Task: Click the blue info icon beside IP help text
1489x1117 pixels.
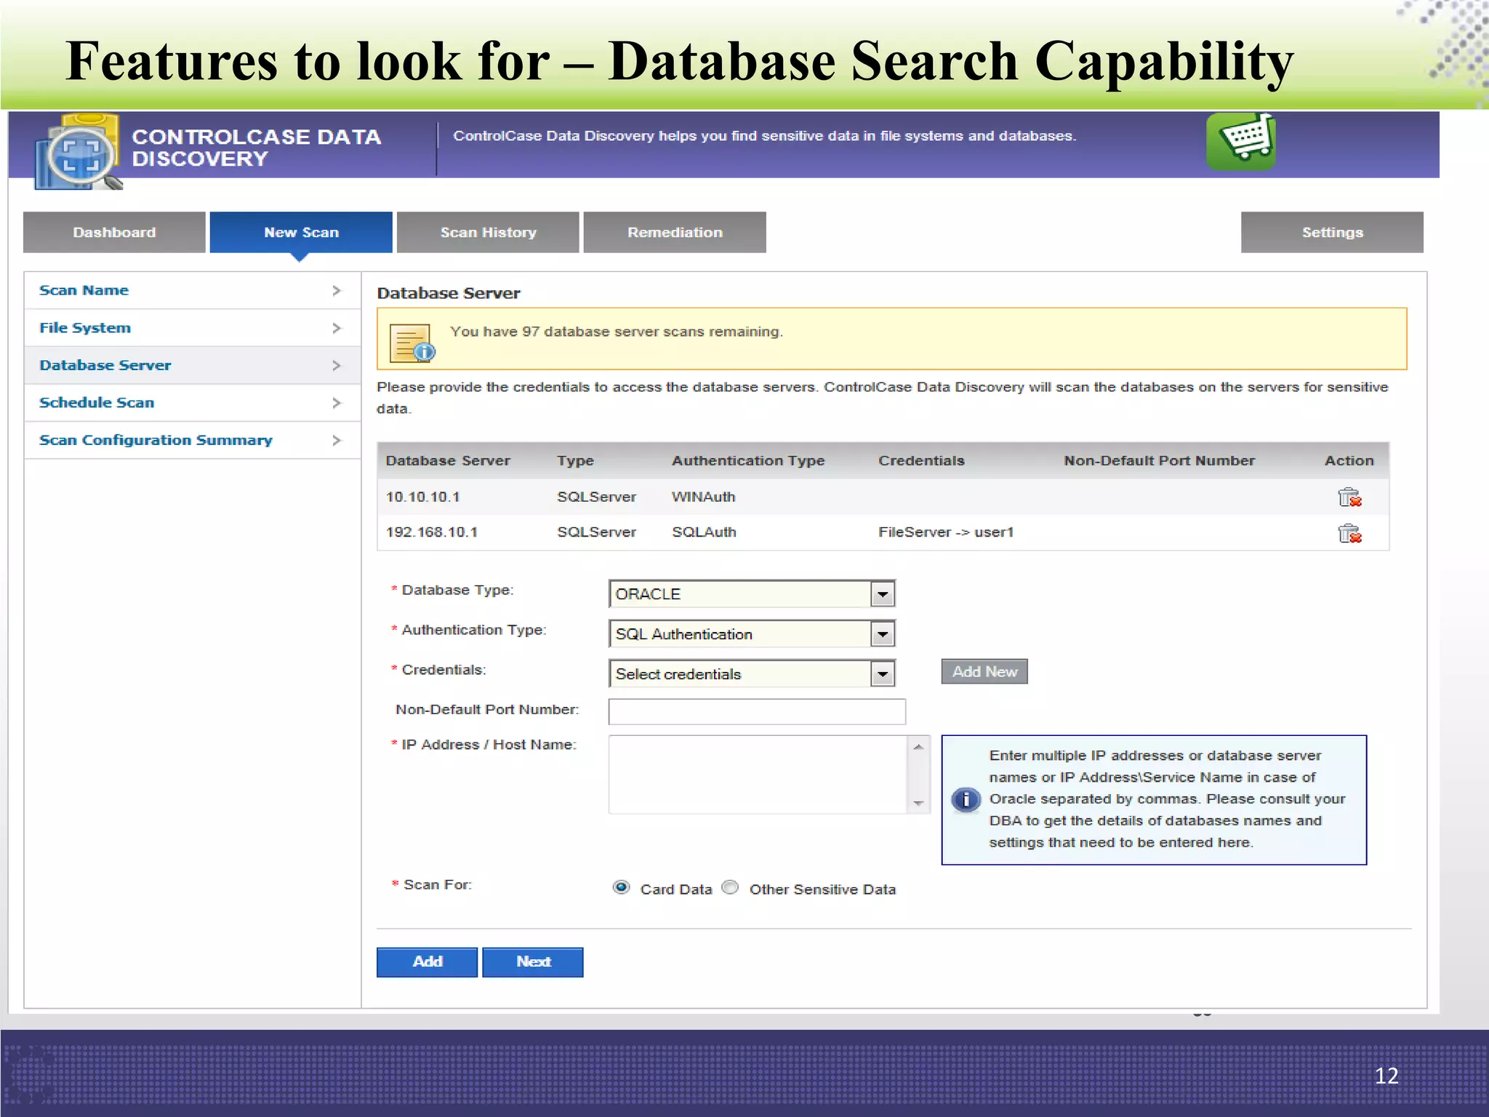Action: pyautogui.click(x=966, y=800)
